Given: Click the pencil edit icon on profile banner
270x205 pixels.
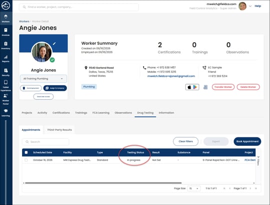Looking at the screenshot, I should [54, 44].
